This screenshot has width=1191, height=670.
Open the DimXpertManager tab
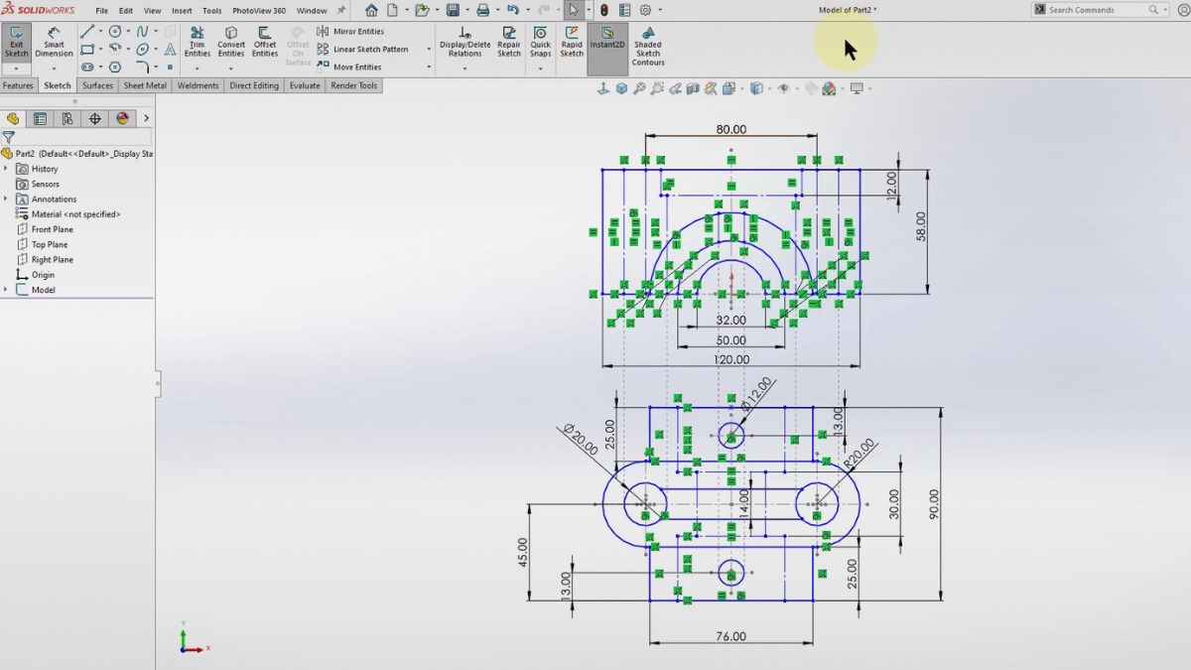tap(95, 118)
